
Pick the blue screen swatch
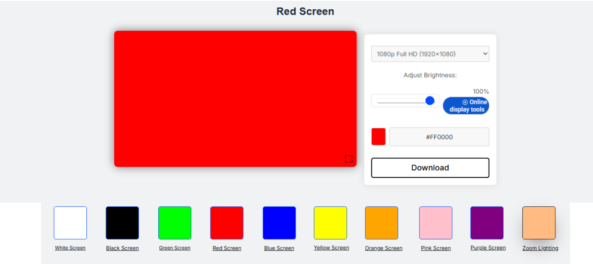[279, 223]
